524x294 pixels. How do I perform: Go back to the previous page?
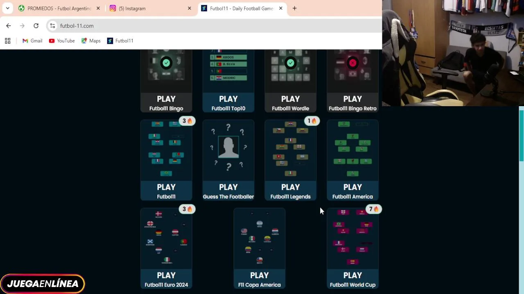(x=9, y=26)
